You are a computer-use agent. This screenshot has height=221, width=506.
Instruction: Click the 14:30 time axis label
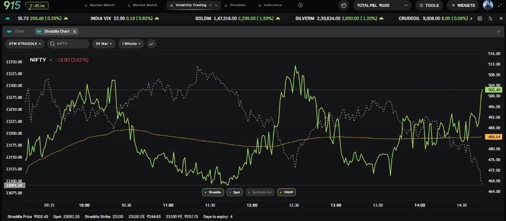pos(462,205)
